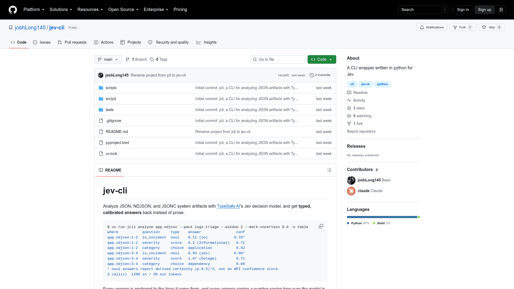The height and width of the screenshot is (289, 514).
Task: Click the .gitignore file icon
Action: pos(101,121)
